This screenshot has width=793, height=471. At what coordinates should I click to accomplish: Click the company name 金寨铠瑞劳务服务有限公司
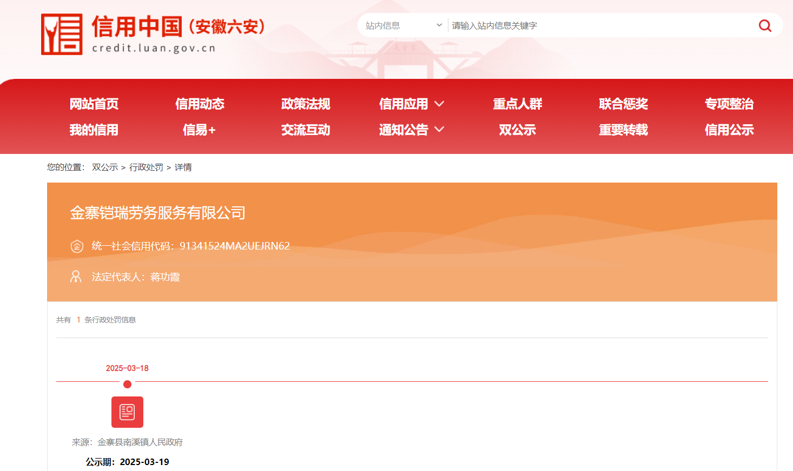(x=157, y=213)
